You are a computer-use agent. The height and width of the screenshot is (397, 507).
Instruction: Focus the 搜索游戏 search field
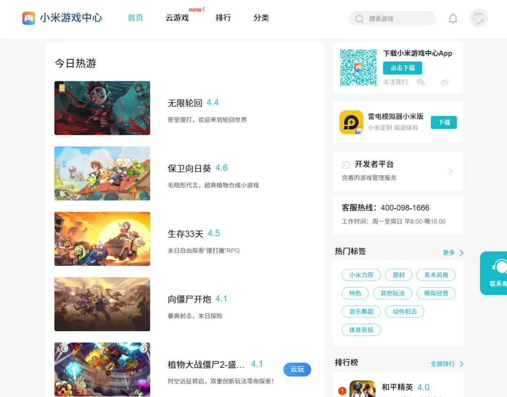[x=392, y=19]
